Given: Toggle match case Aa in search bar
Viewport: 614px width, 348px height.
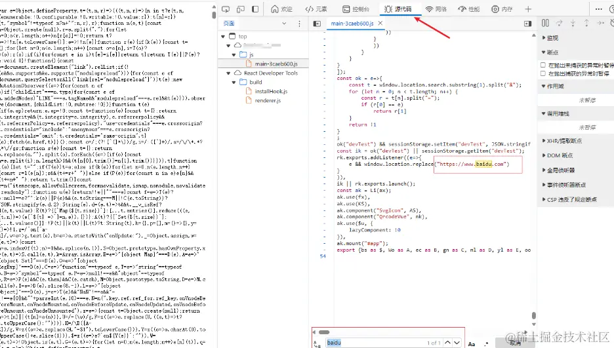Looking at the screenshot, I should (x=472, y=343).
